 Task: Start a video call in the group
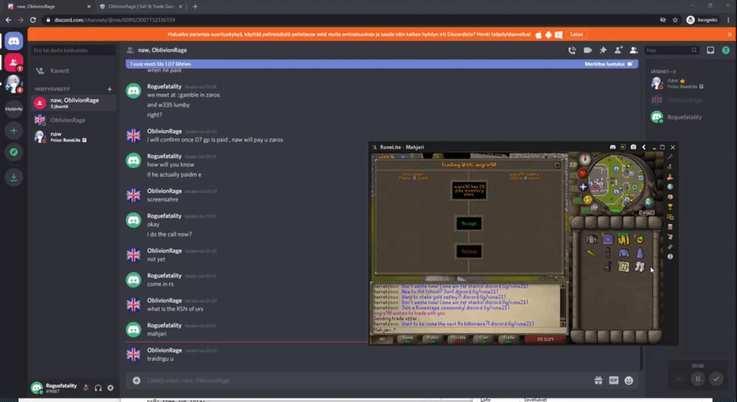(x=587, y=50)
